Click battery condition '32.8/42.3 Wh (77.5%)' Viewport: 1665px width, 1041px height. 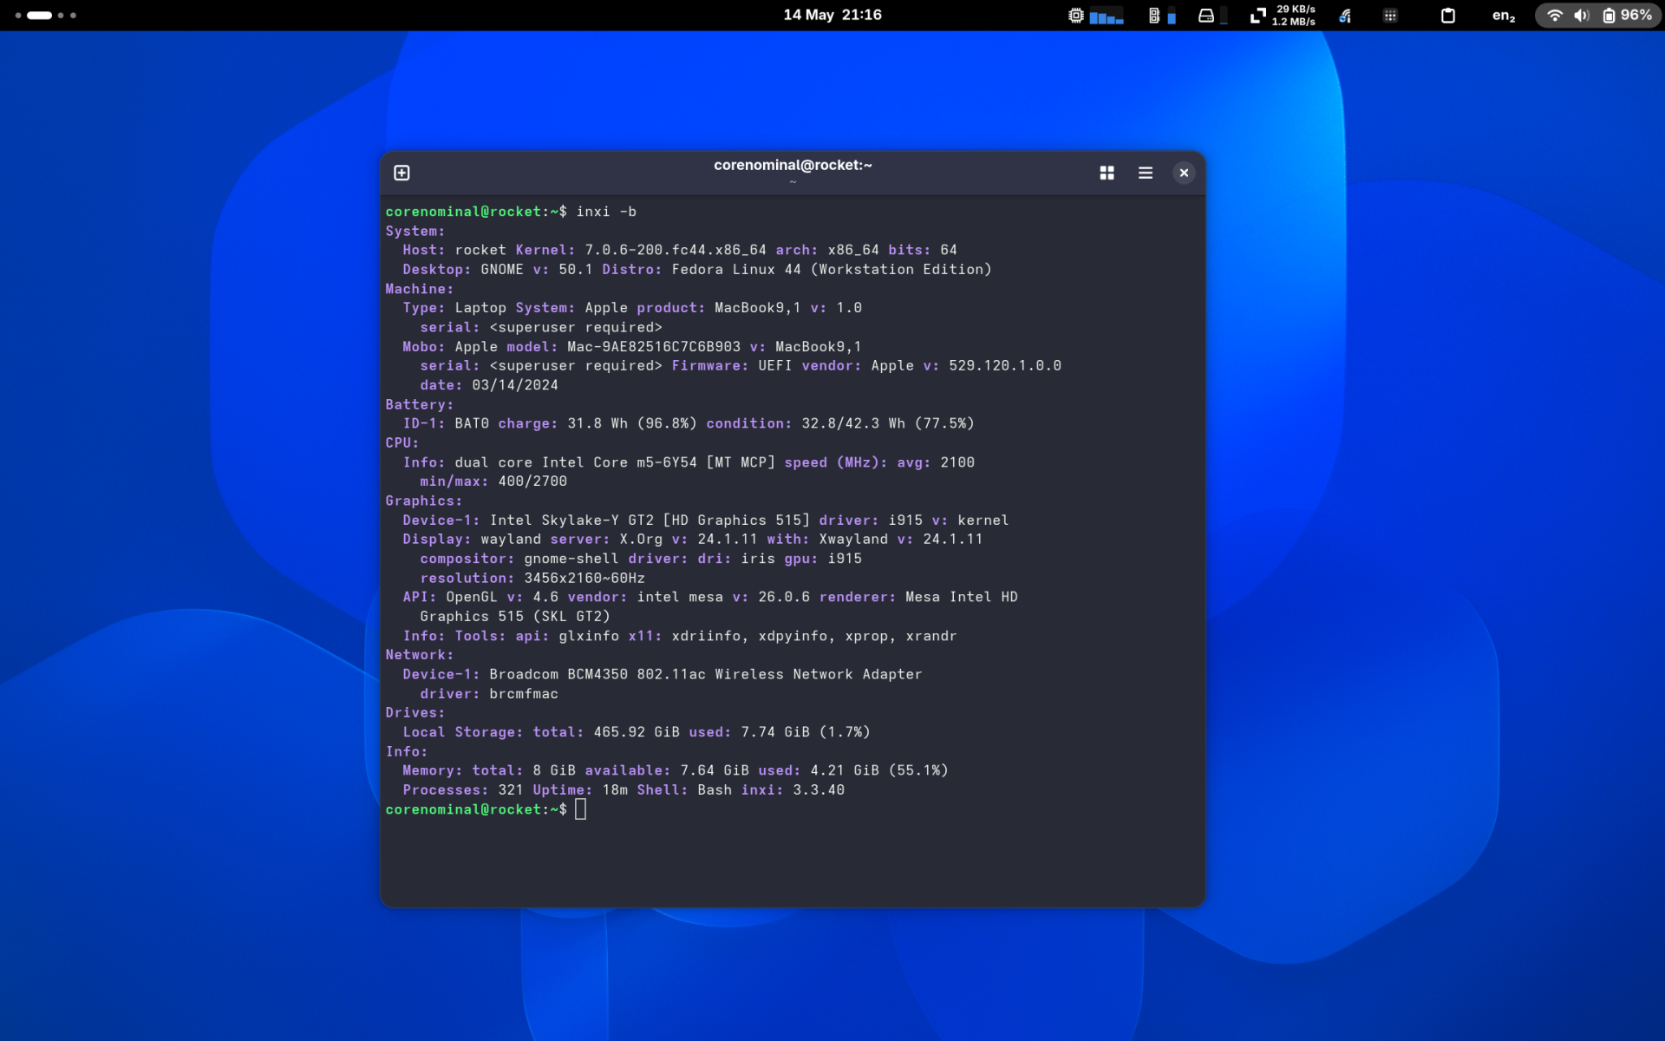pyautogui.click(x=888, y=423)
